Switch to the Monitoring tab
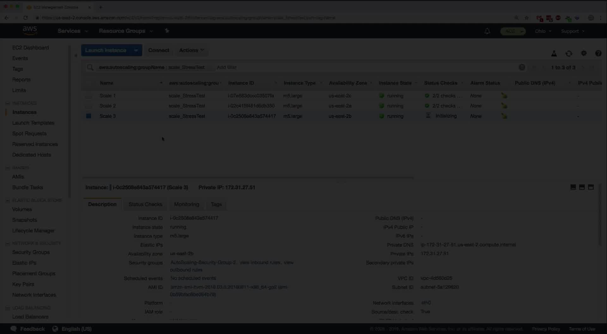The height and width of the screenshot is (334, 607). coord(187,204)
